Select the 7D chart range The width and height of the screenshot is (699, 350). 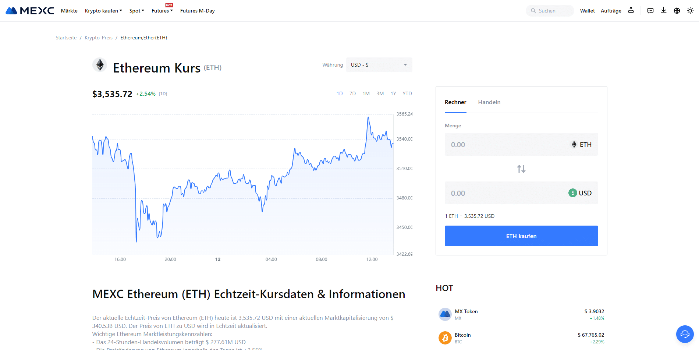[352, 93]
